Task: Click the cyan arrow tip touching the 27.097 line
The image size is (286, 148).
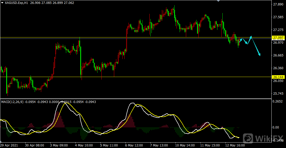Action: [x=251, y=37]
